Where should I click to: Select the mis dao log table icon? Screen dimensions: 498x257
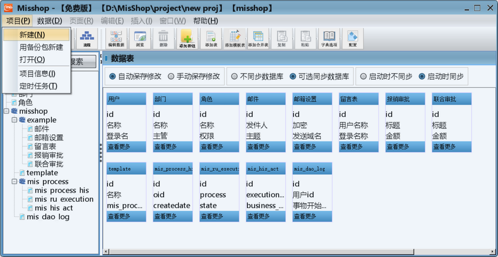pos(22,217)
